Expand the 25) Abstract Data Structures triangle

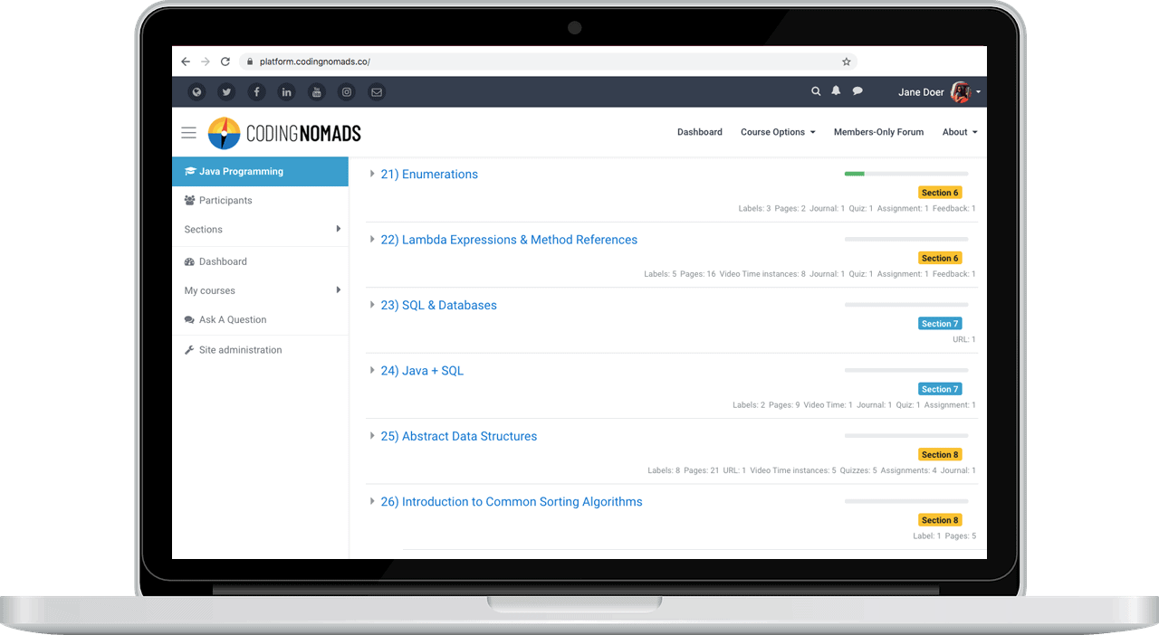[x=372, y=435]
